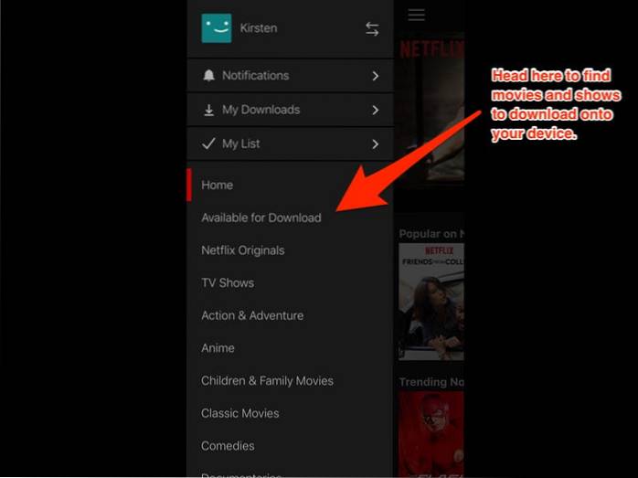Screen dimensions: 638x478
Task: Tap the Notifications bell icon
Action: pos(208,76)
